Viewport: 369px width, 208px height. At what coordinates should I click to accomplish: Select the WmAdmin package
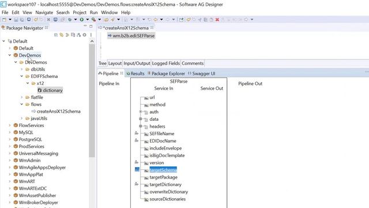tap(27, 161)
